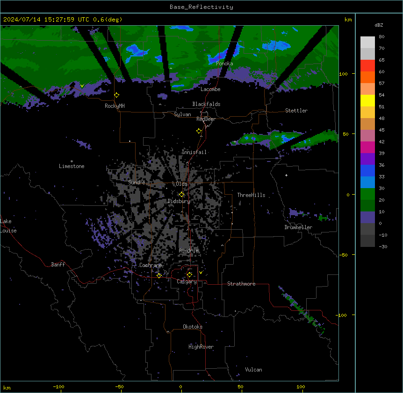Screen dimensions: 403x393
Task: Click the Limestone label
Action: (x=72, y=166)
